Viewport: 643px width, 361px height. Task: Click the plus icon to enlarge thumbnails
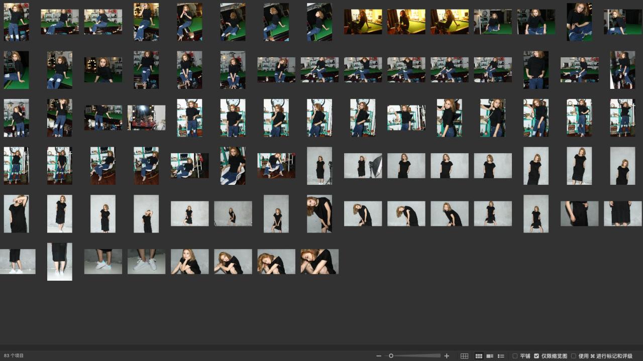tap(447, 356)
